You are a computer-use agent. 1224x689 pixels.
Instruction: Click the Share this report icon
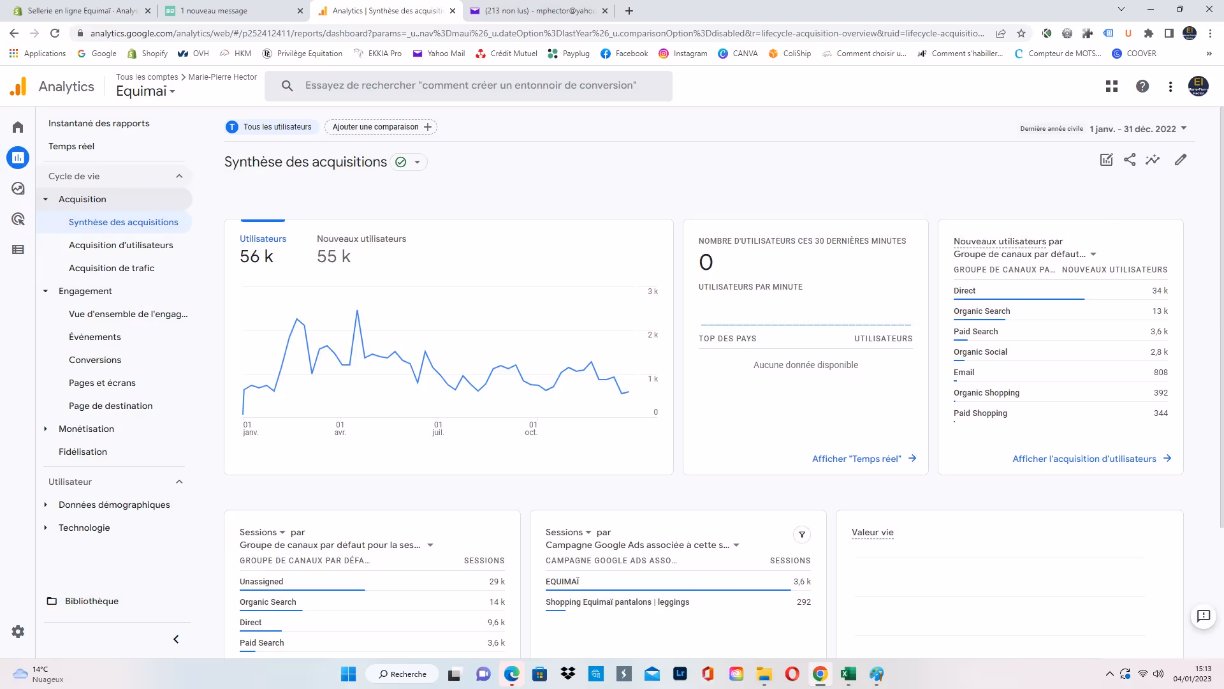click(1130, 160)
